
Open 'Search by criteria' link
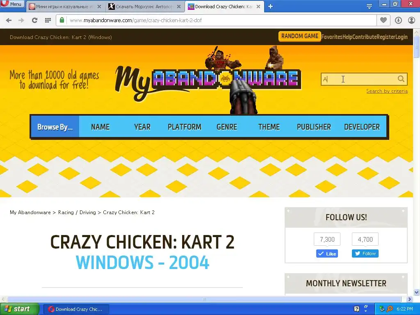[x=387, y=91]
